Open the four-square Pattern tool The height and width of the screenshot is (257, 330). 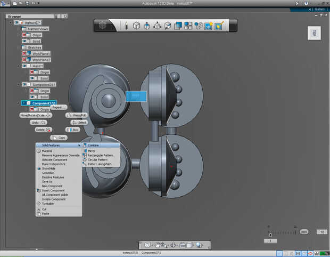(x=188, y=26)
